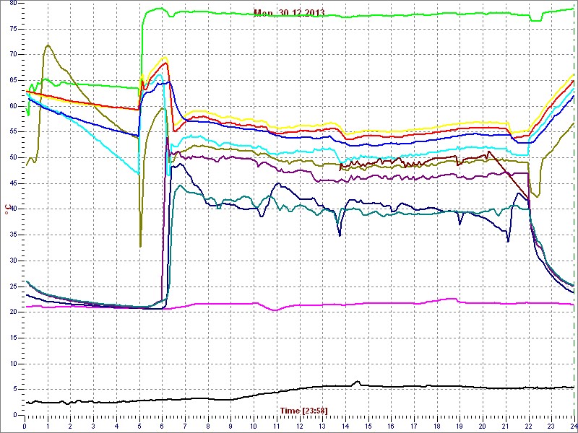Click time axis hour label 22
Screen dimensions: 578x433
click(529, 424)
